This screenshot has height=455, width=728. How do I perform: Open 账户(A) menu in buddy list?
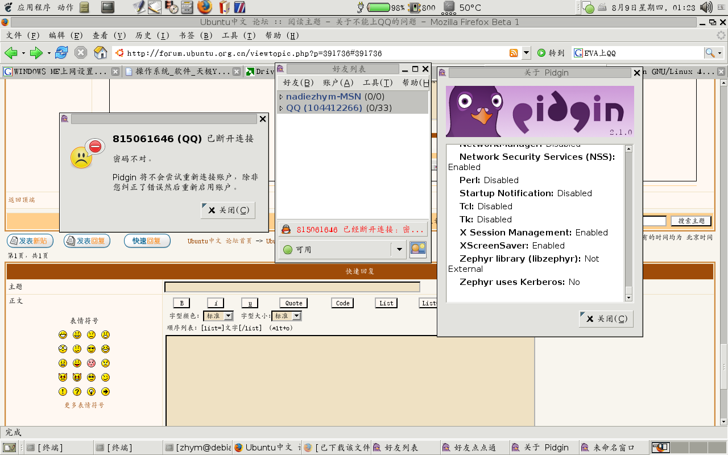[338, 82]
